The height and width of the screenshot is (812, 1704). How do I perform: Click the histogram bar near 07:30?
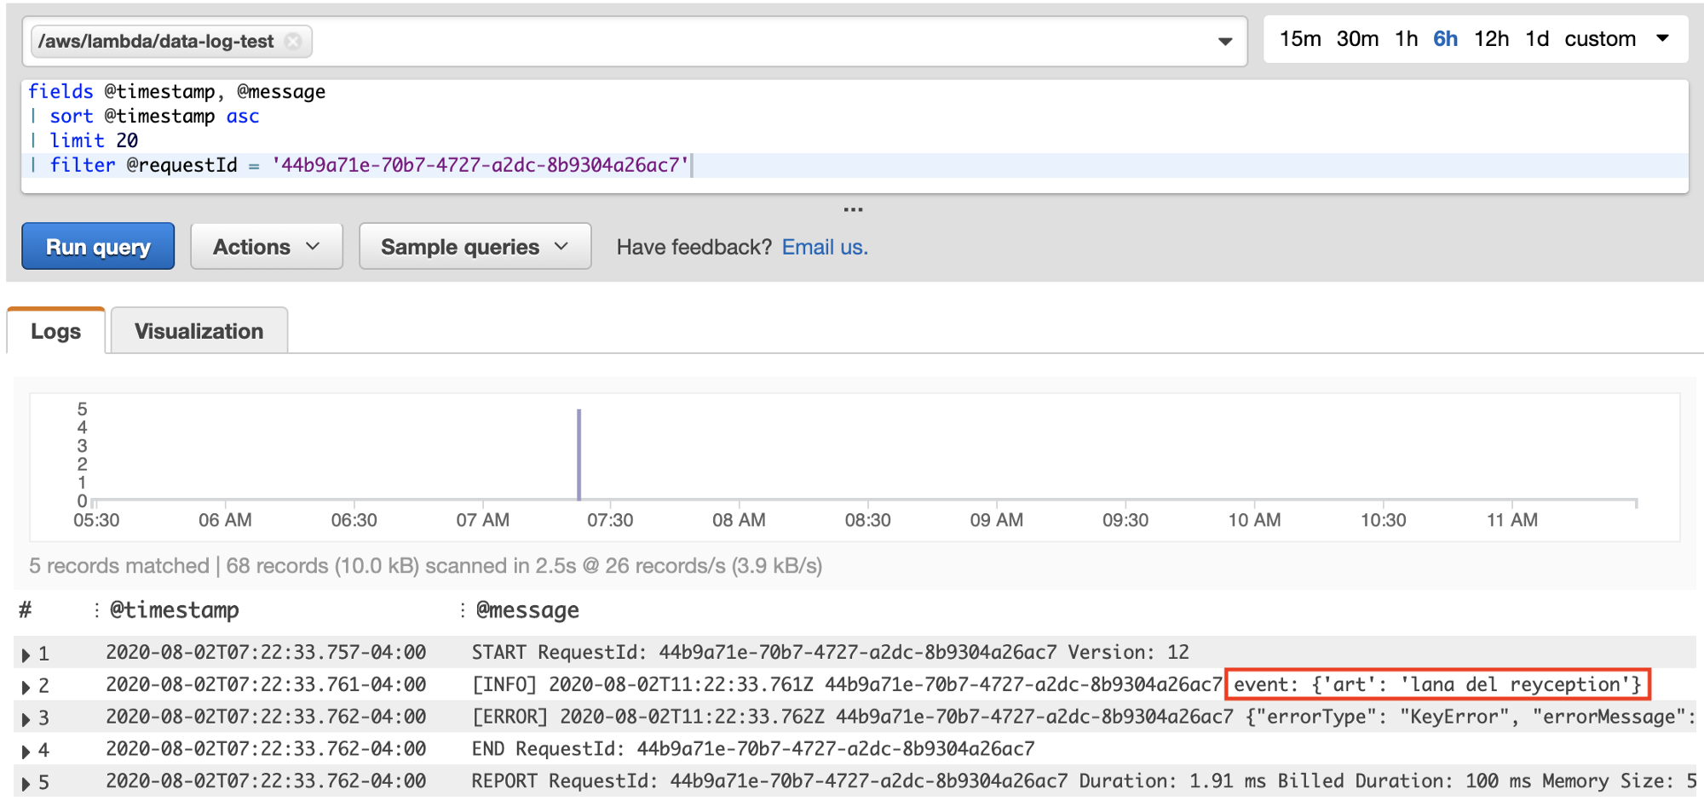[x=579, y=455]
